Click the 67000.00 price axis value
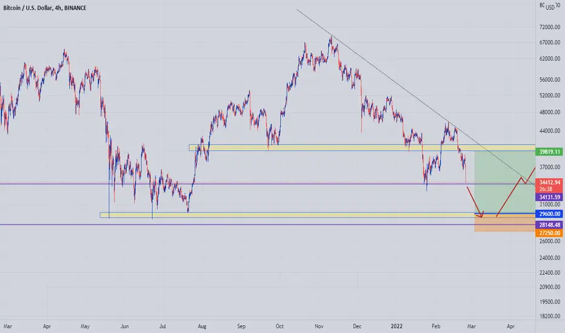This screenshot has width=565, height=333. click(x=550, y=42)
